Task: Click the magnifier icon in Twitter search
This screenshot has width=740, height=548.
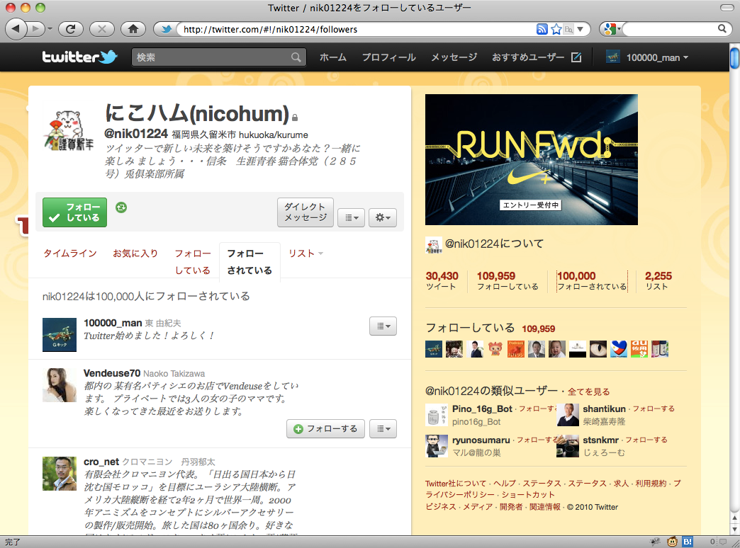Action: pos(296,57)
